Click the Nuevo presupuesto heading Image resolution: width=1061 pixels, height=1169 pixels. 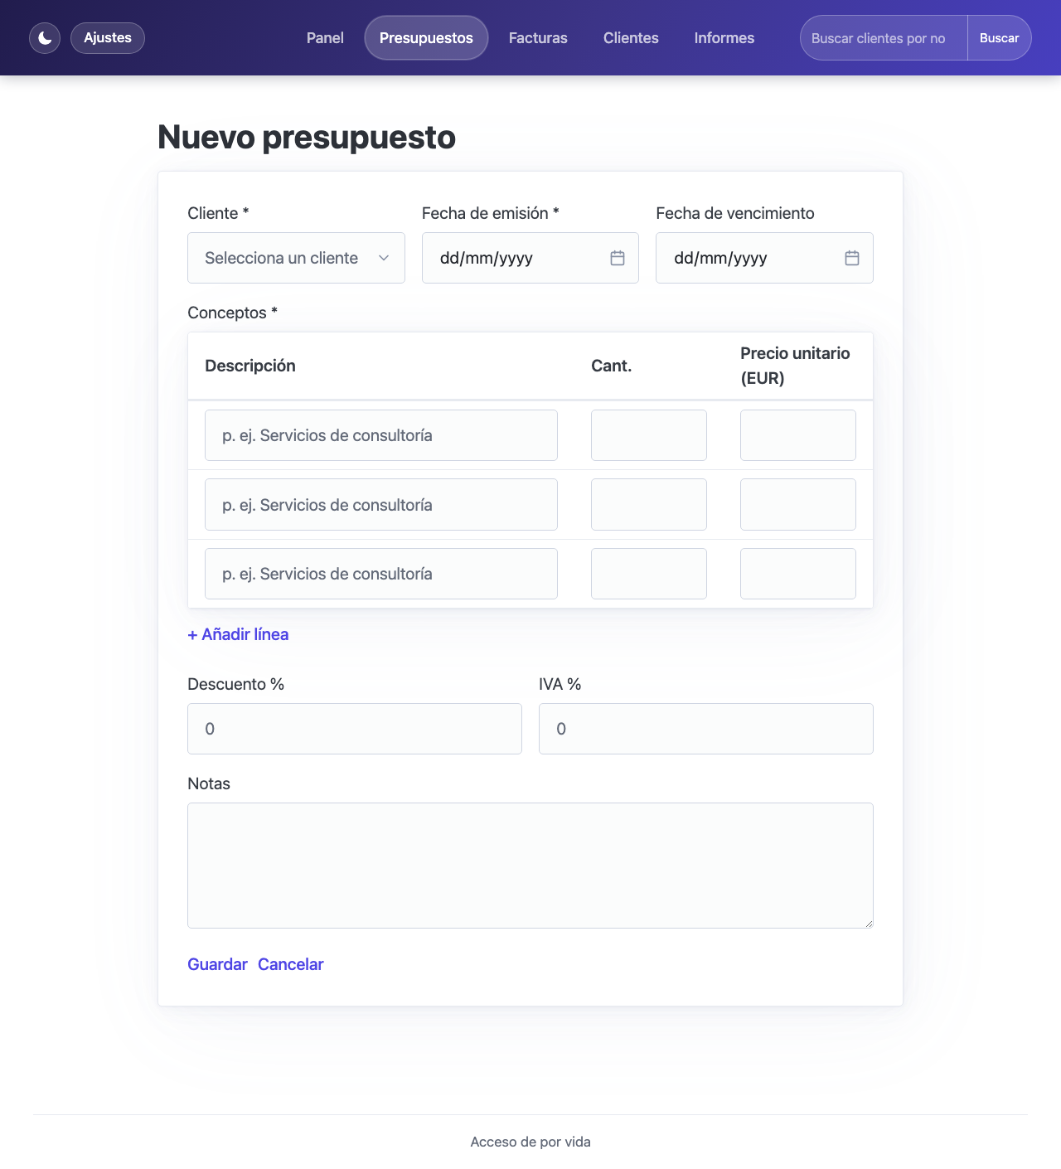[307, 138]
